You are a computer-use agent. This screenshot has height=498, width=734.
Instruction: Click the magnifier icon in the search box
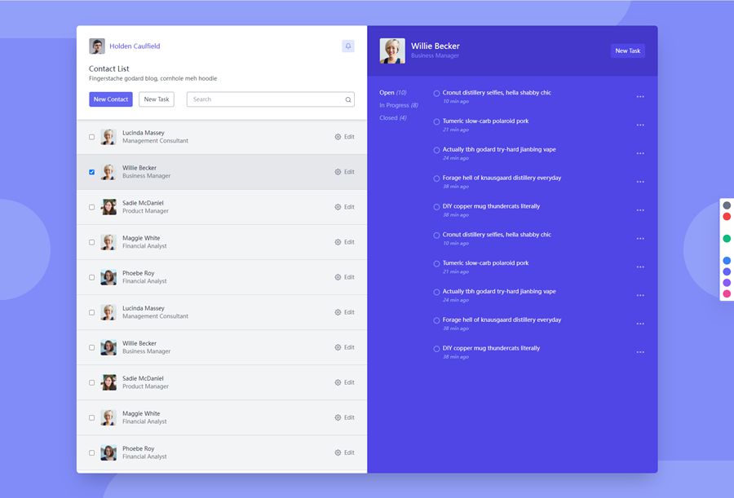pos(348,99)
